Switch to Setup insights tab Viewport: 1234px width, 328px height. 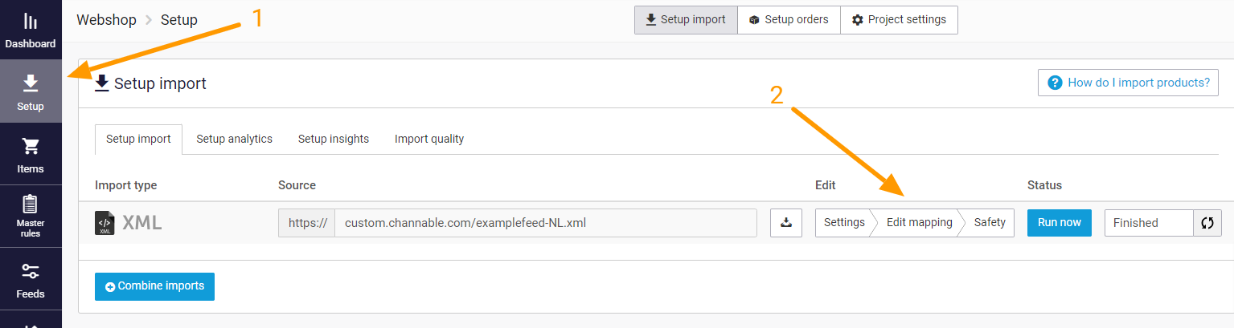pyautogui.click(x=334, y=139)
